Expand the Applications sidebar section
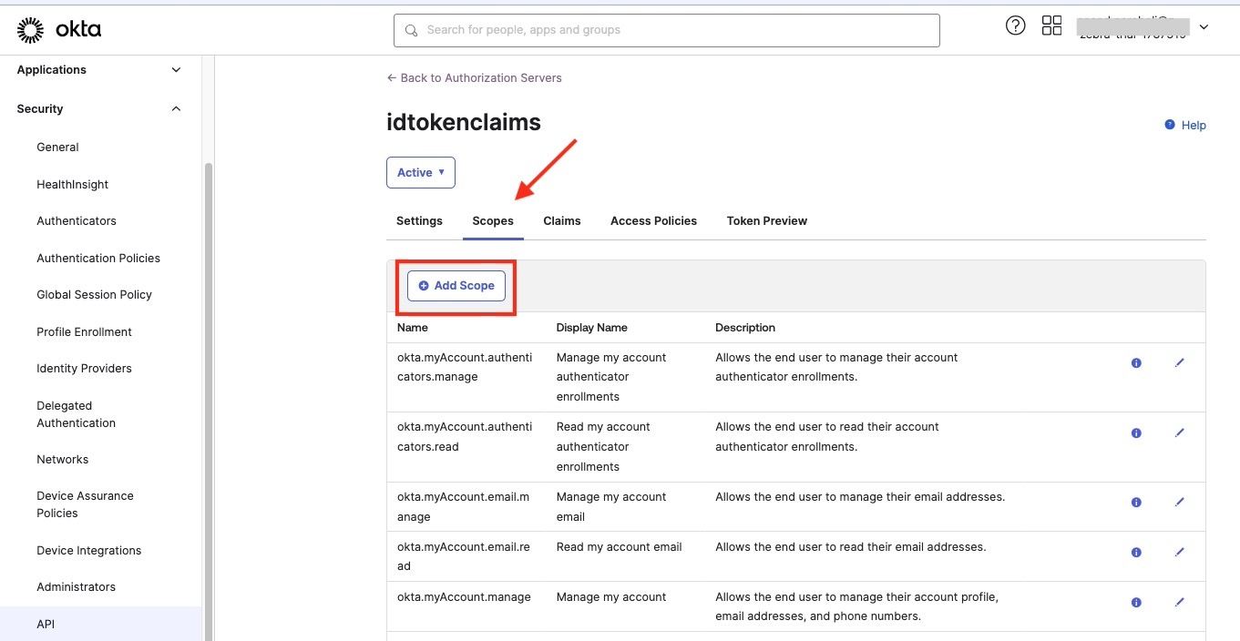Screen dimensions: 1240x641 coord(176,70)
